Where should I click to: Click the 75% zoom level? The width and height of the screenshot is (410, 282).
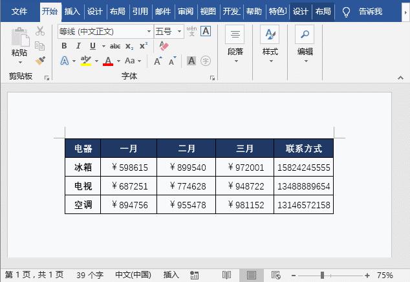click(x=385, y=275)
